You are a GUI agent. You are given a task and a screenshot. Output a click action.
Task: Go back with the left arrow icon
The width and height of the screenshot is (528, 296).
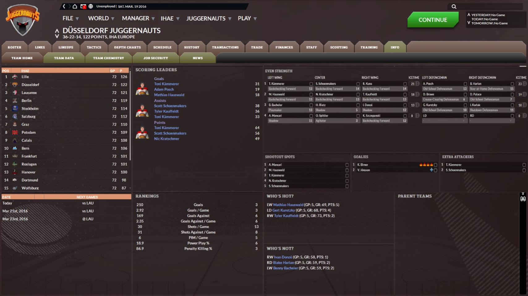click(64, 6)
